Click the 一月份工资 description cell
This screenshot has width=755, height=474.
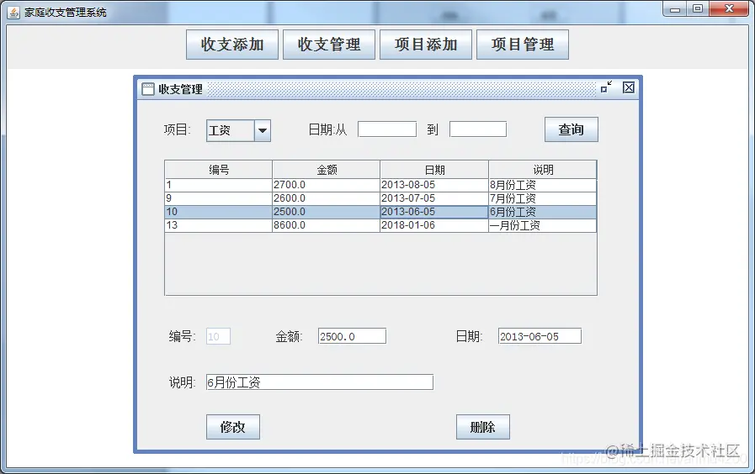[x=543, y=225]
